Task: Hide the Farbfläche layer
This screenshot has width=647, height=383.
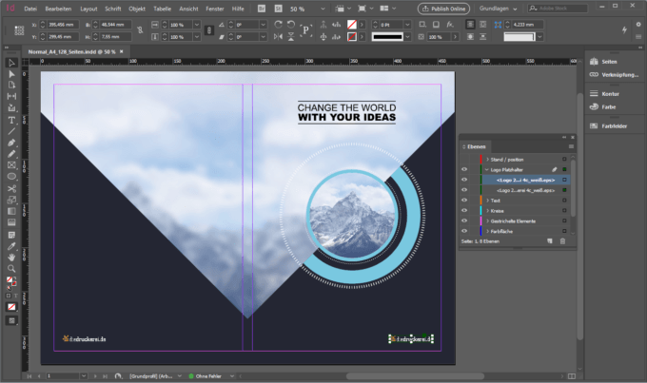Action: (x=464, y=231)
